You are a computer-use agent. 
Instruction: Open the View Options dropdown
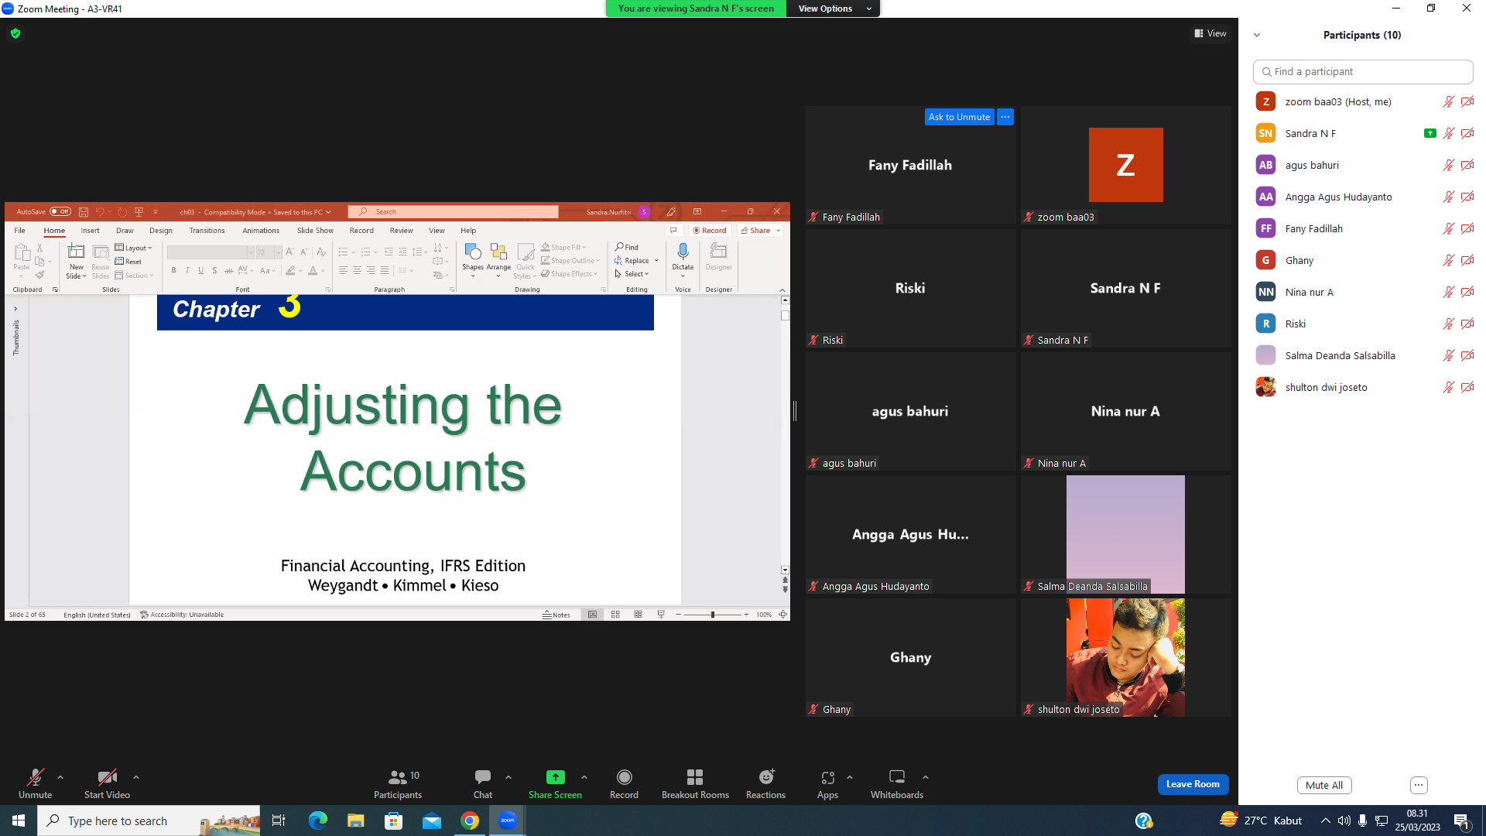(833, 9)
